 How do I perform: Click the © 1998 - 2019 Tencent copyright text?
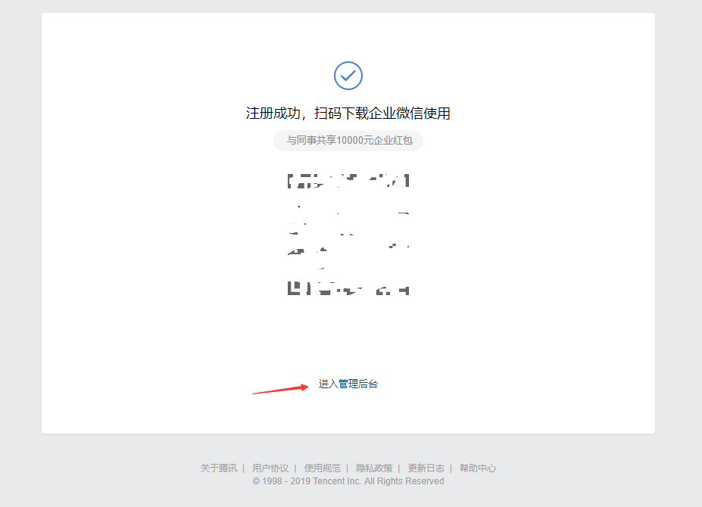(x=348, y=481)
